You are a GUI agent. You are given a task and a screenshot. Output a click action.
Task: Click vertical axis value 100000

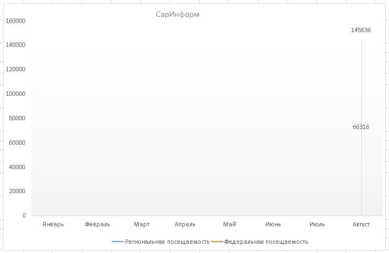15,94
